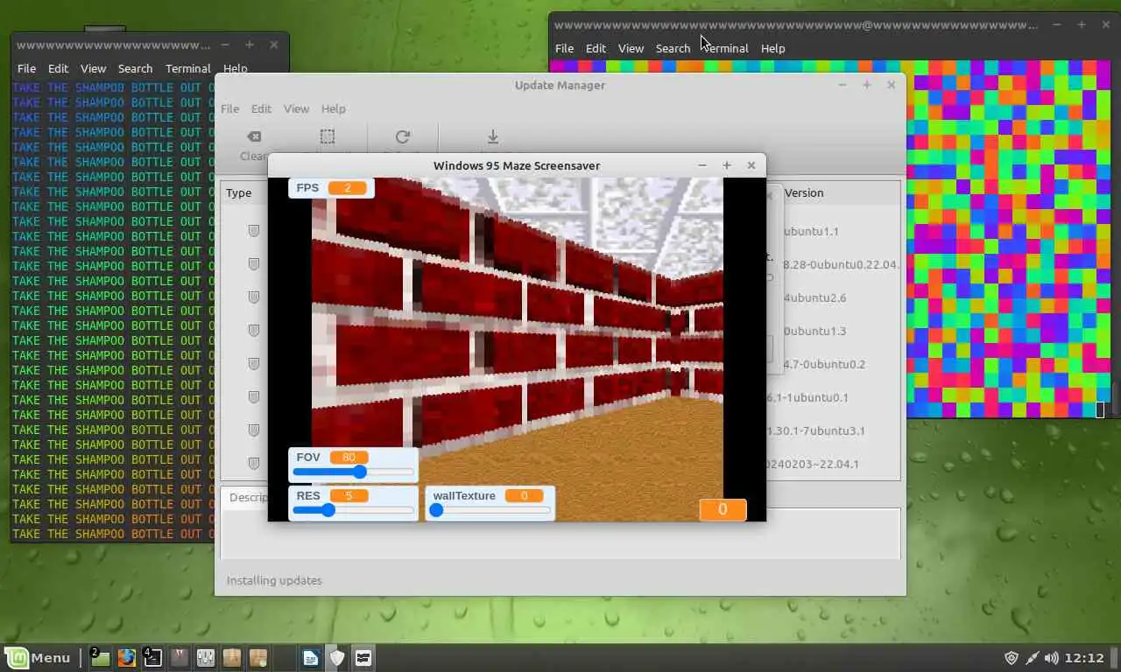Click the Refresh arrow icon in Update Manager
This screenshot has width=1121, height=672.
click(403, 136)
